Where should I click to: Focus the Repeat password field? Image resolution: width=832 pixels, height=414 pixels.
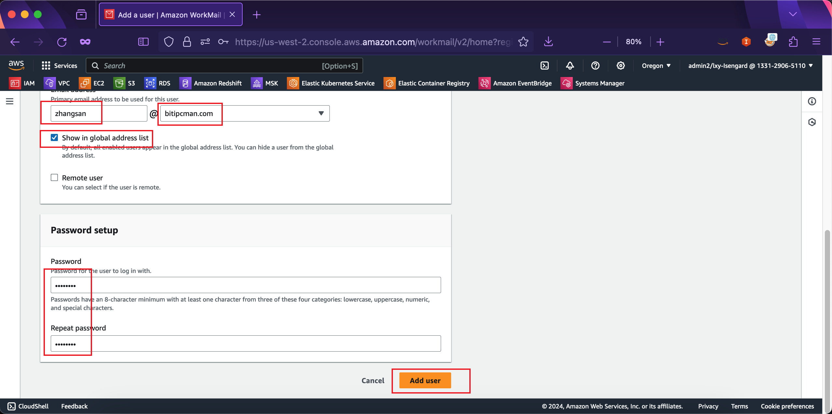click(246, 343)
